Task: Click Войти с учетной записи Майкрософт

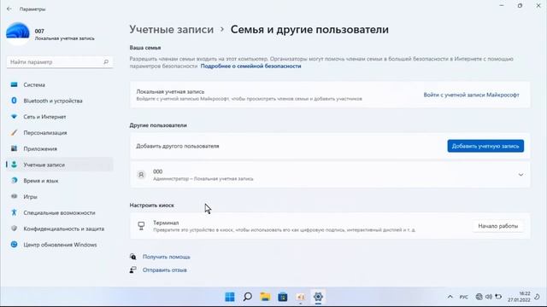Action: click(x=471, y=95)
